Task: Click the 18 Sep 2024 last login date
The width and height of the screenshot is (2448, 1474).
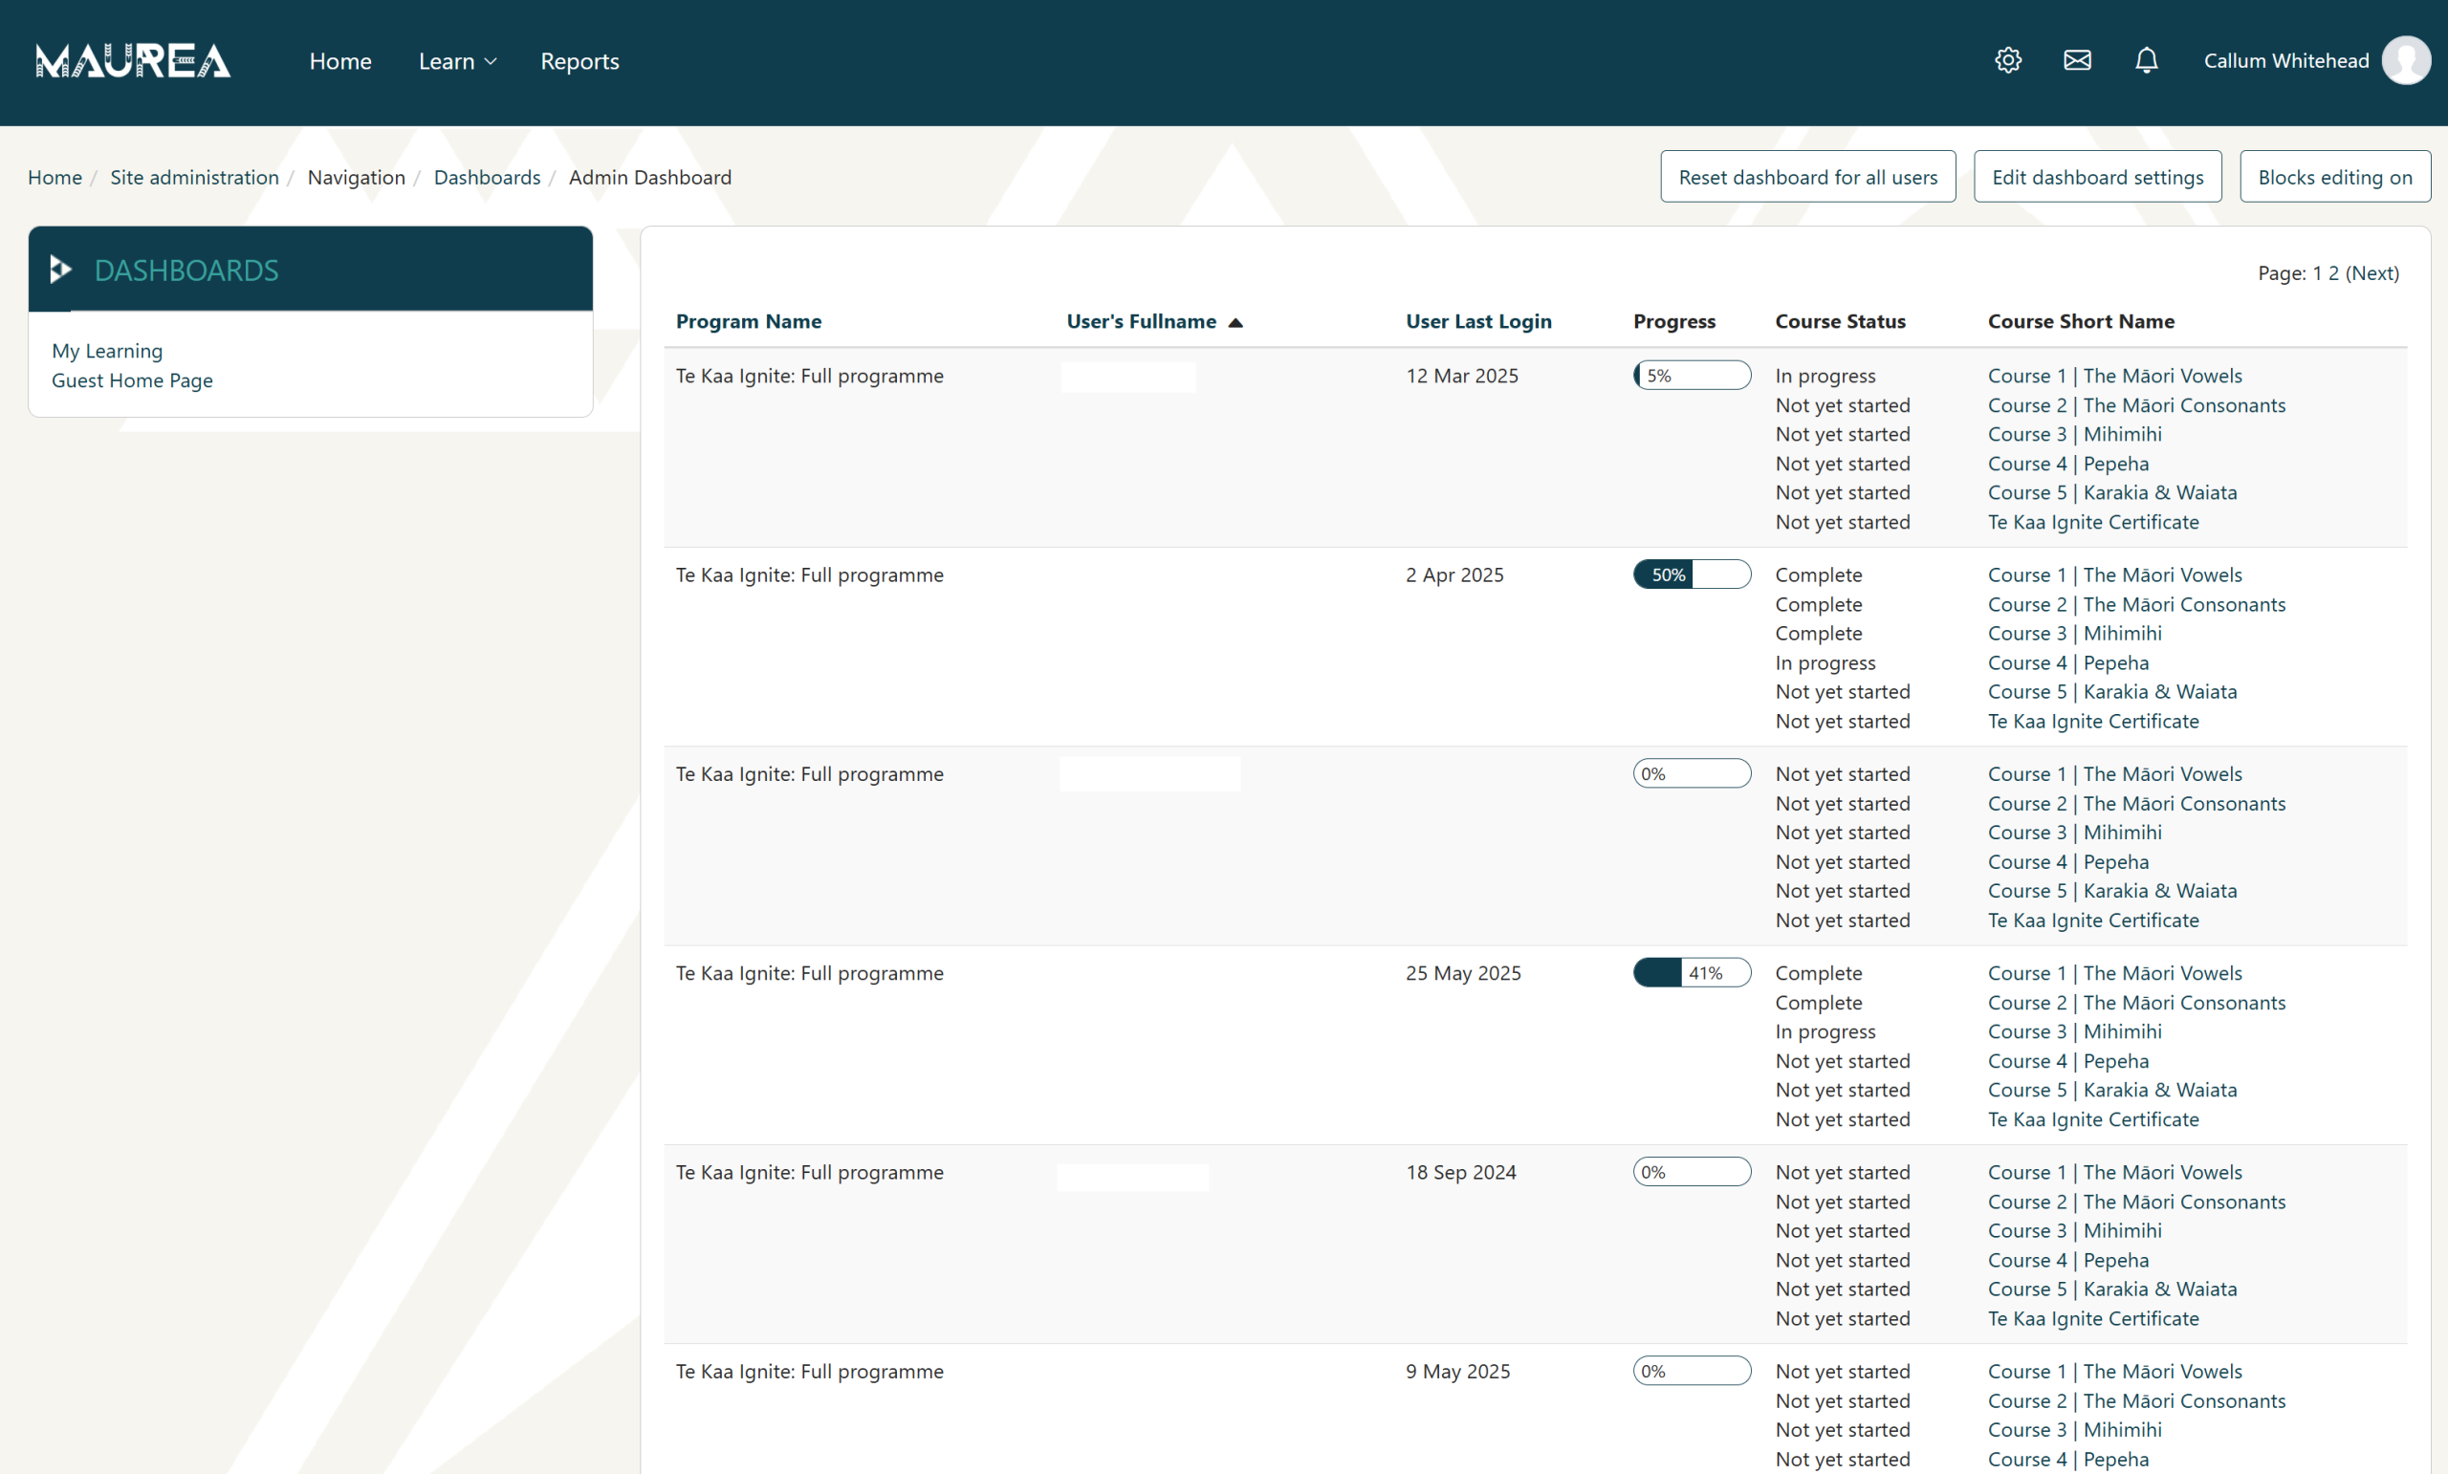Action: coord(1460,1172)
